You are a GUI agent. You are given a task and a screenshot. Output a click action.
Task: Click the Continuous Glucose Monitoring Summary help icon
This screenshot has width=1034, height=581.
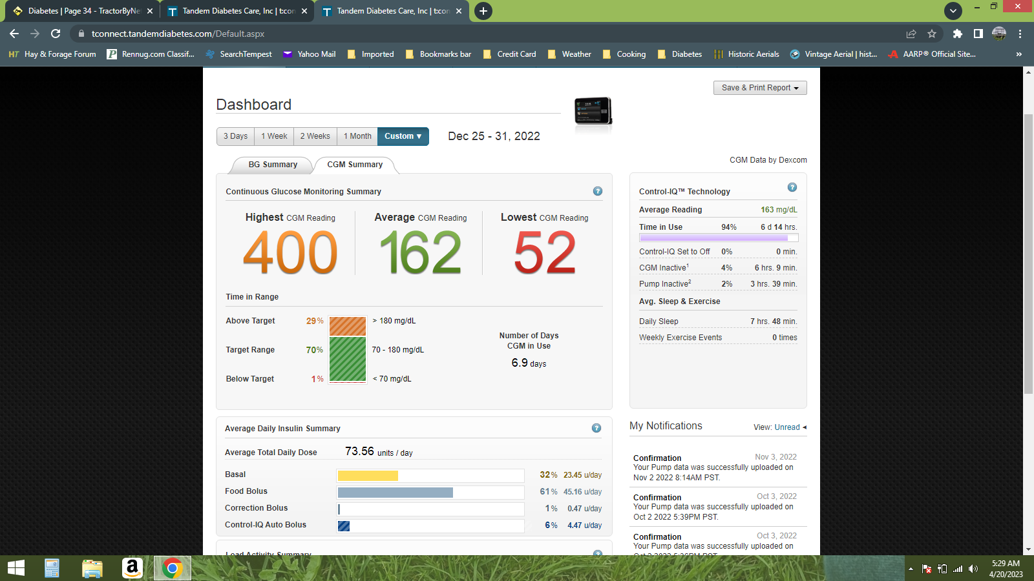tap(597, 191)
